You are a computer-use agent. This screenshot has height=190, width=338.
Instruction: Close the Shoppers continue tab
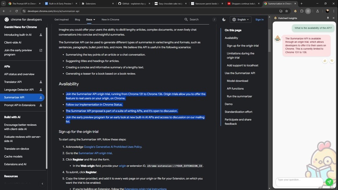click(x=259, y=3)
